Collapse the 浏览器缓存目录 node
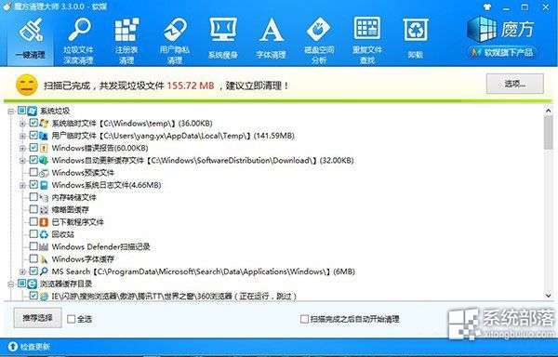The image size is (558, 357). tap(11, 284)
